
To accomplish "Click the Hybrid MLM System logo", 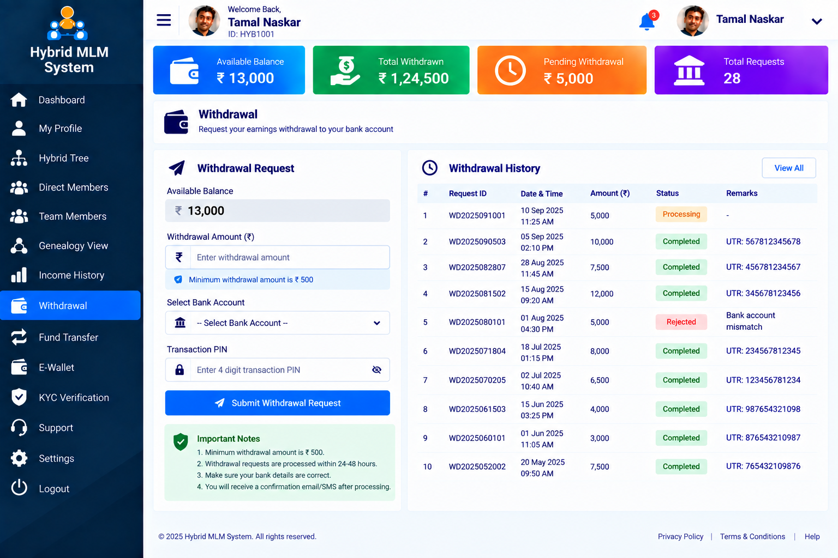I will pos(67,23).
